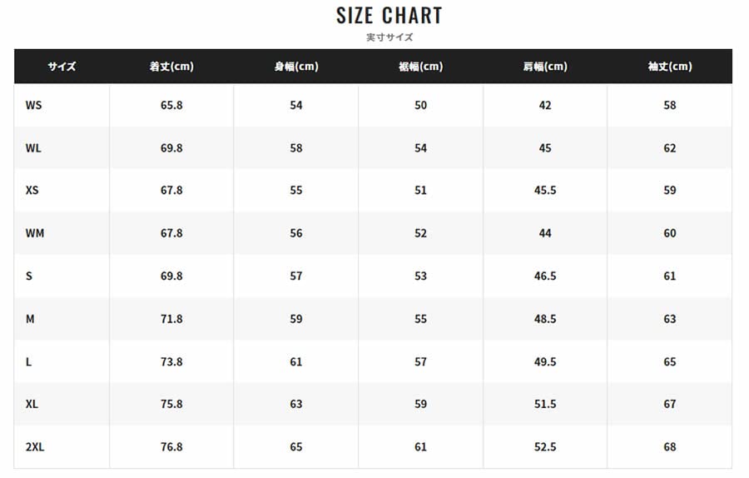
Task: Click the 76.8 length value for 2XL
Action: (171, 447)
